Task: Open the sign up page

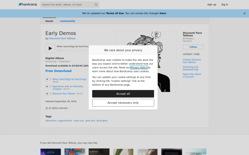Action: 212,5
